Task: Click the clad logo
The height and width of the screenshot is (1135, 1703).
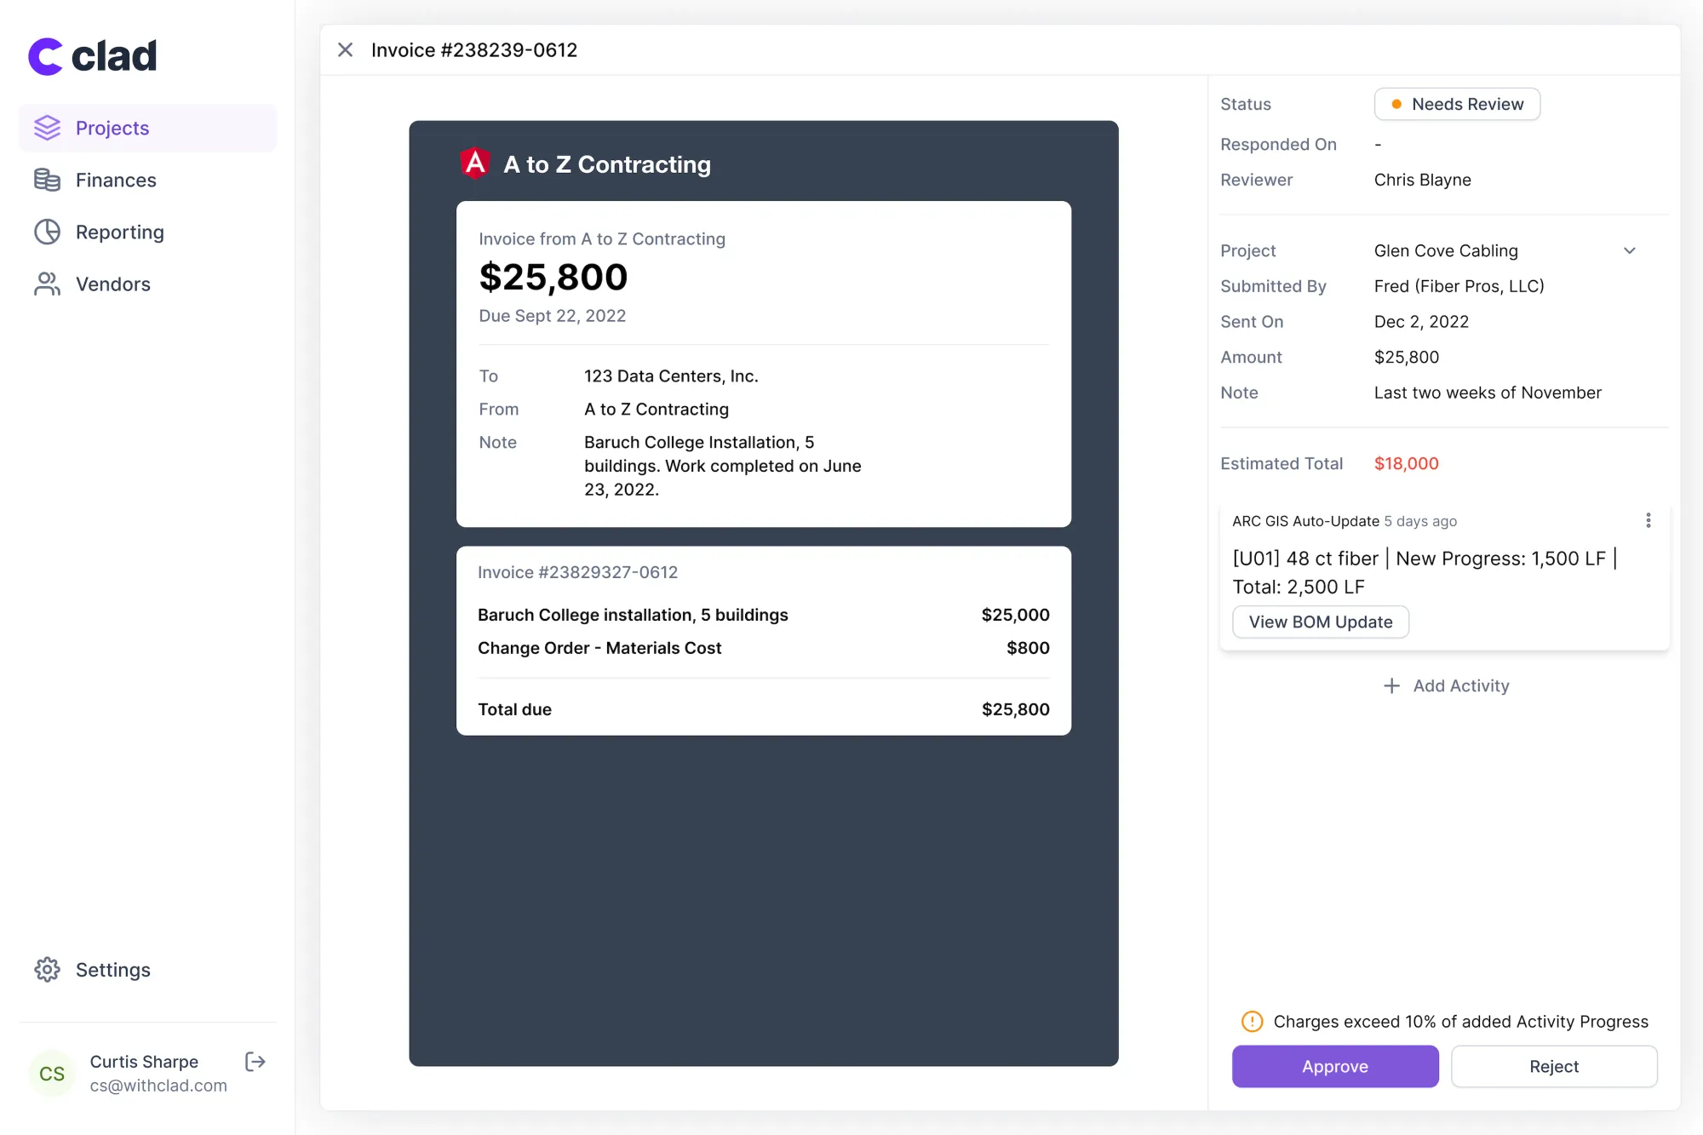Action: [x=92, y=56]
